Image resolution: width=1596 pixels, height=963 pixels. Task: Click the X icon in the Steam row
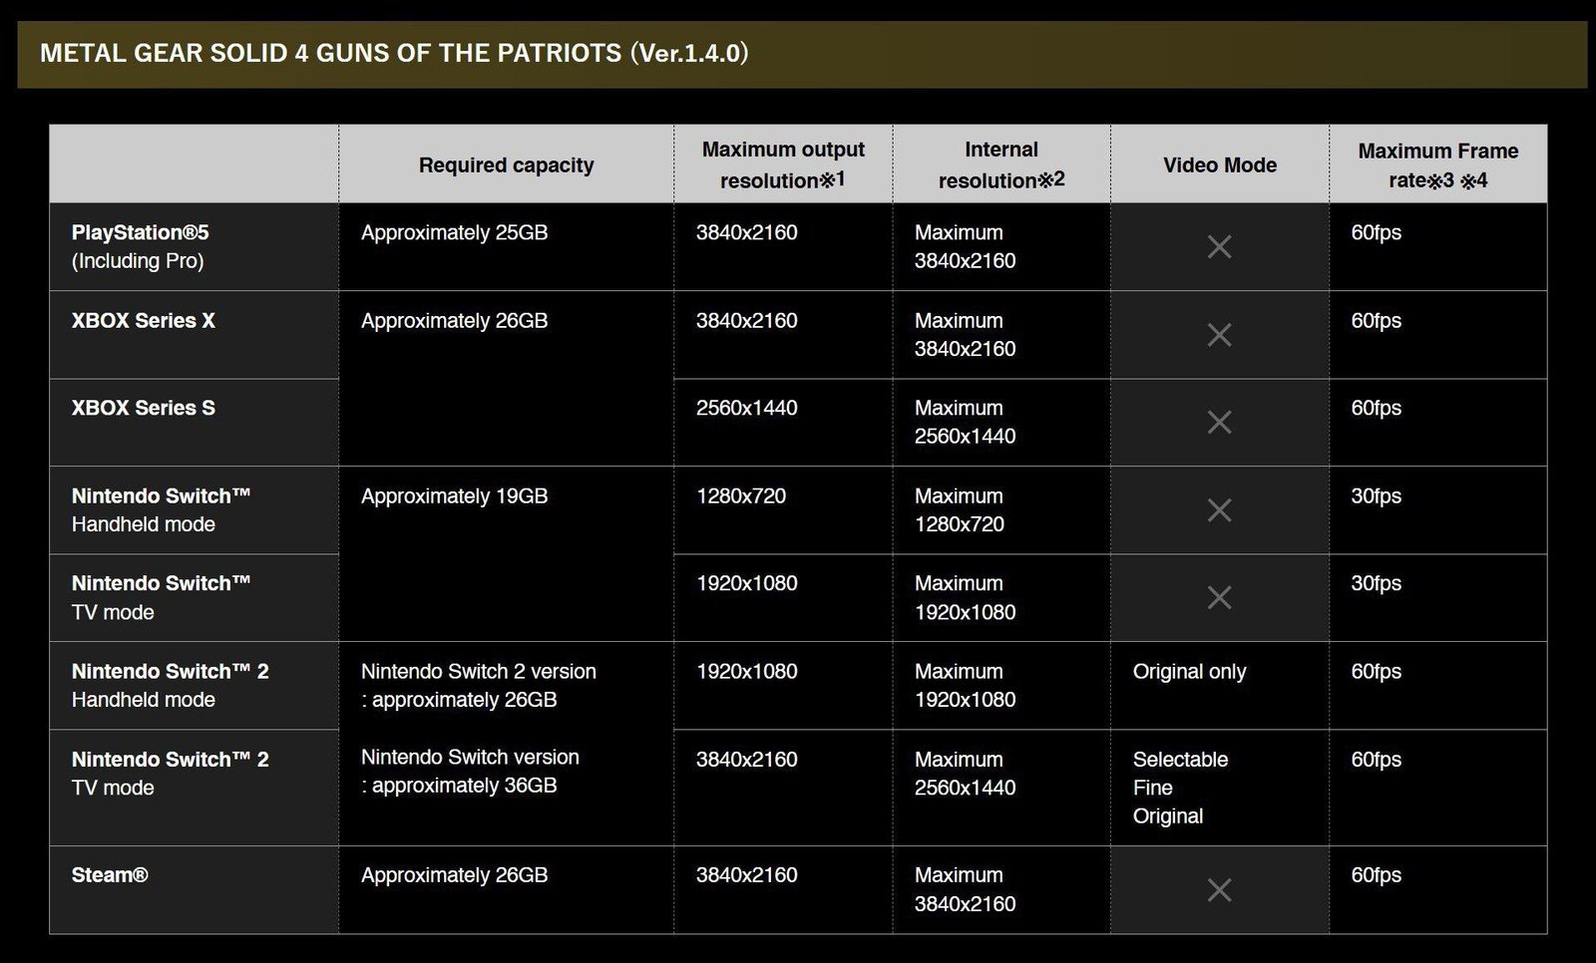pos(1219,889)
